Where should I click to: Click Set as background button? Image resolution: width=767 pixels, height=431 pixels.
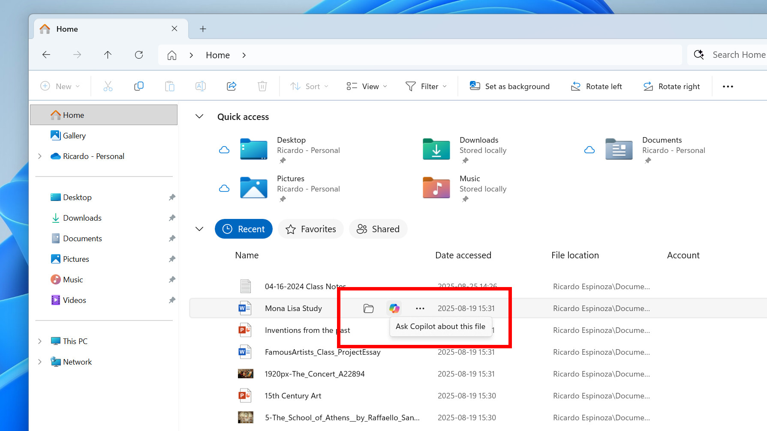[509, 87]
